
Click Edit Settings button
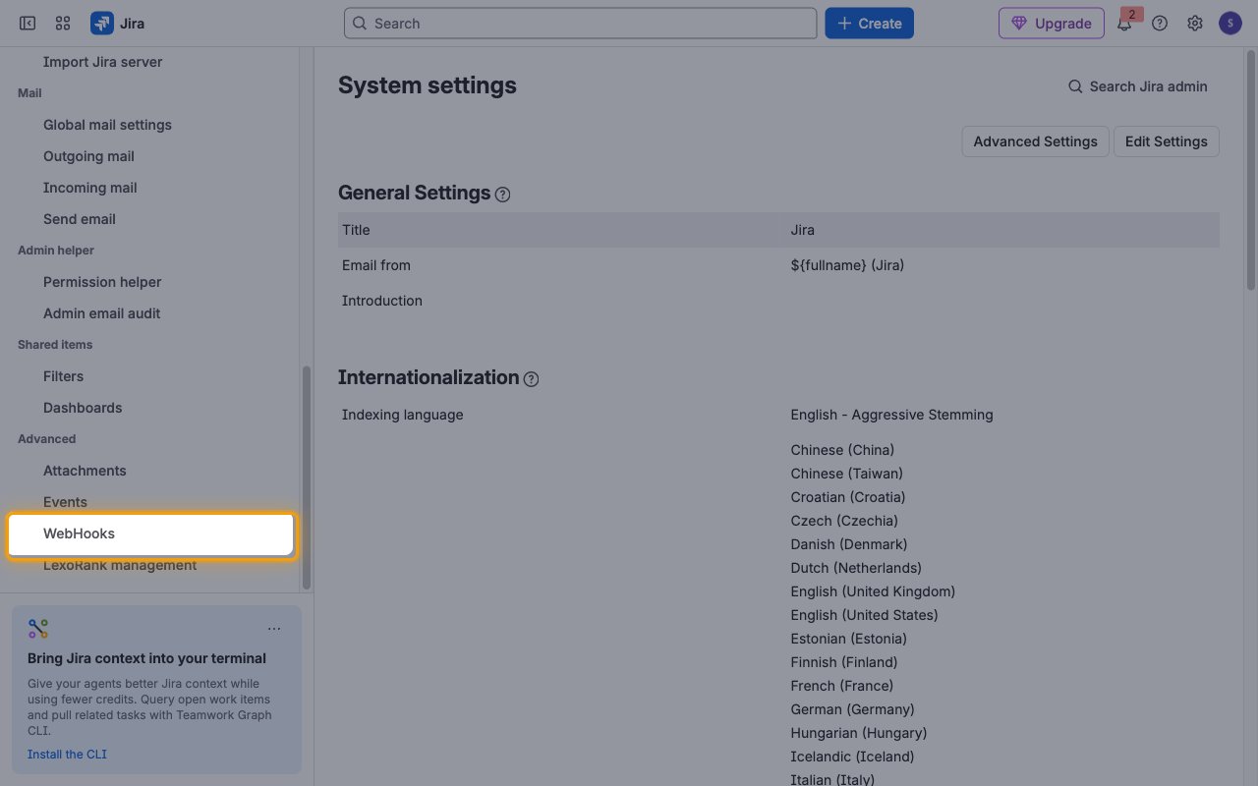point(1166,141)
